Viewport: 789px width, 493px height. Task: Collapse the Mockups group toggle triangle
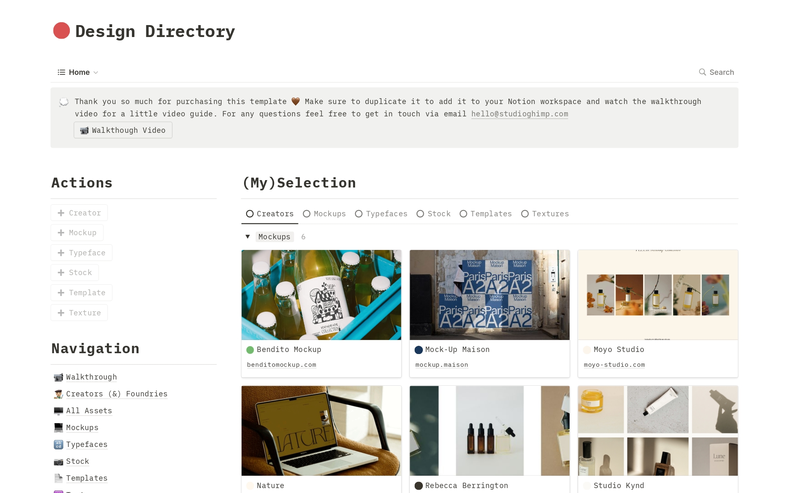coord(248,237)
